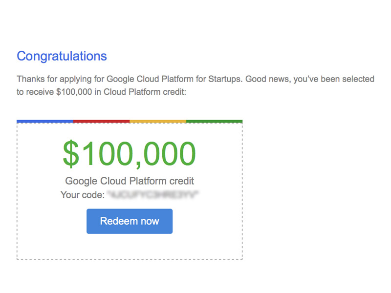Click "to receive" starting the second line
Image resolution: width=391 pixels, height=293 pixels.
coord(33,92)
